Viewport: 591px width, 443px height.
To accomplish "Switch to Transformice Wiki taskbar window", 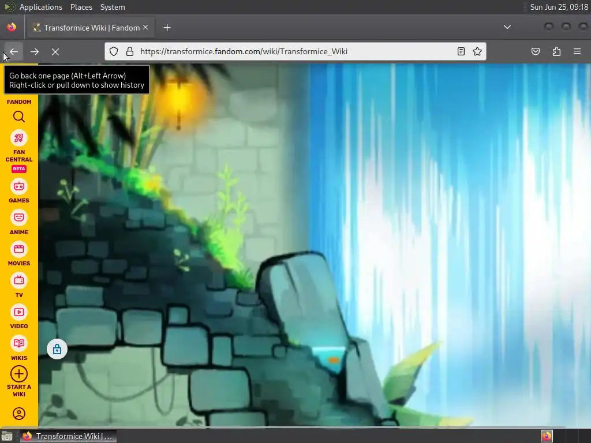I will pyautogui.click(x=68, y=436).
